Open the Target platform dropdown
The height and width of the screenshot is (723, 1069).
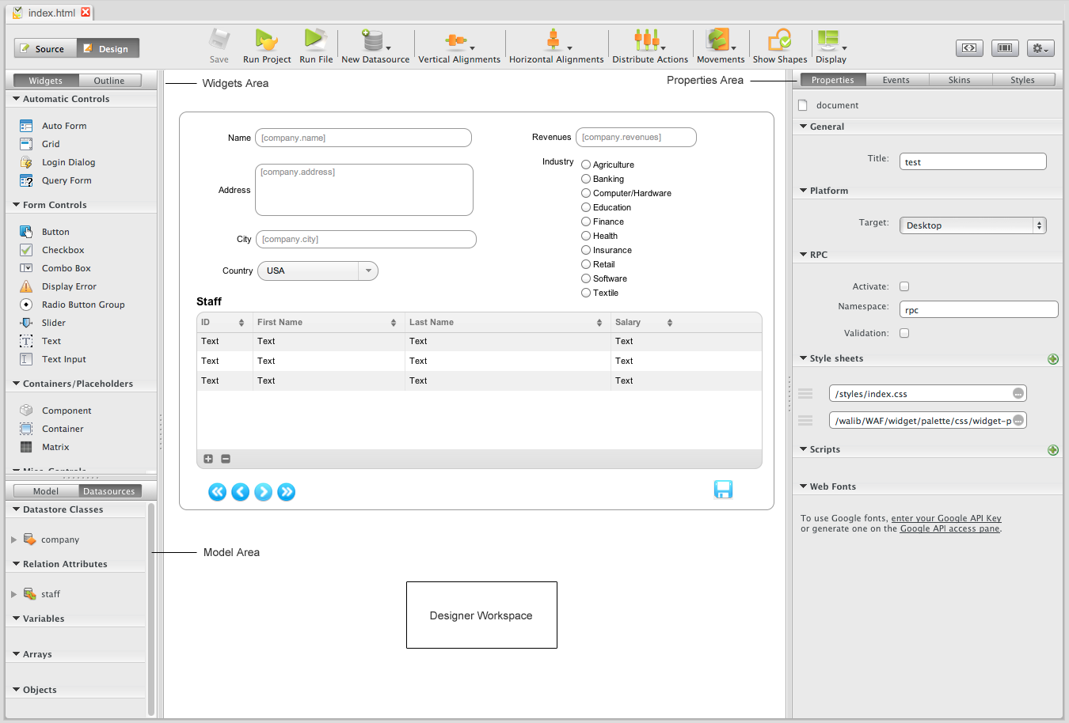click(x=972, y=225)
